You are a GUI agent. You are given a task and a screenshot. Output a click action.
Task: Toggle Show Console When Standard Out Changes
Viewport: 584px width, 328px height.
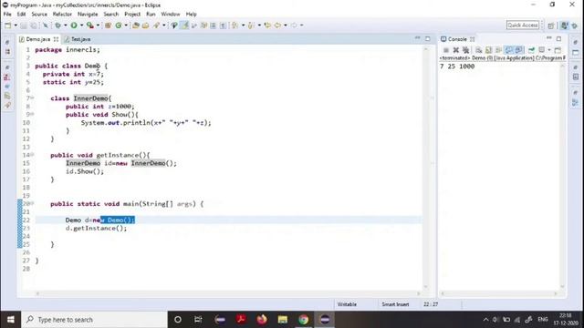[508, 50]
